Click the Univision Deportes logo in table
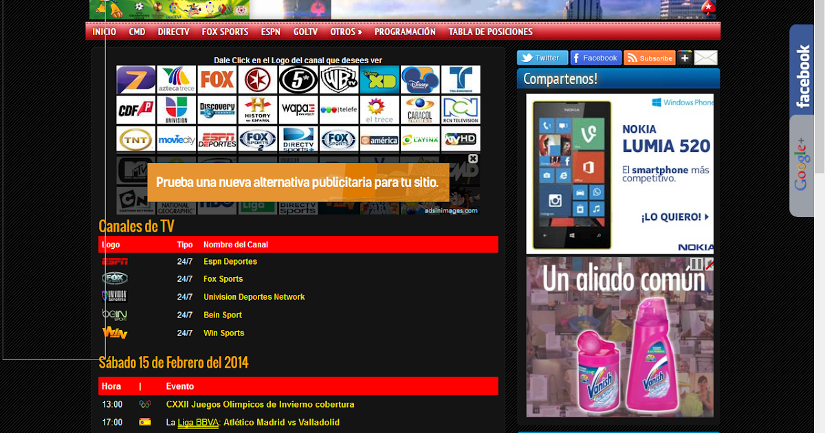This screenshot has width=825, height=433. 114,297
